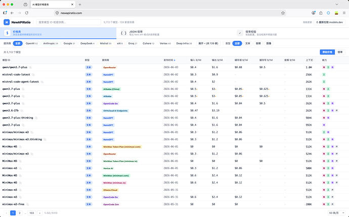Image resolution: width=349 pixels, height=217 pixels.
Task: Filter model type by 音频
Action: pyautogui.click(x=258, y=43)
